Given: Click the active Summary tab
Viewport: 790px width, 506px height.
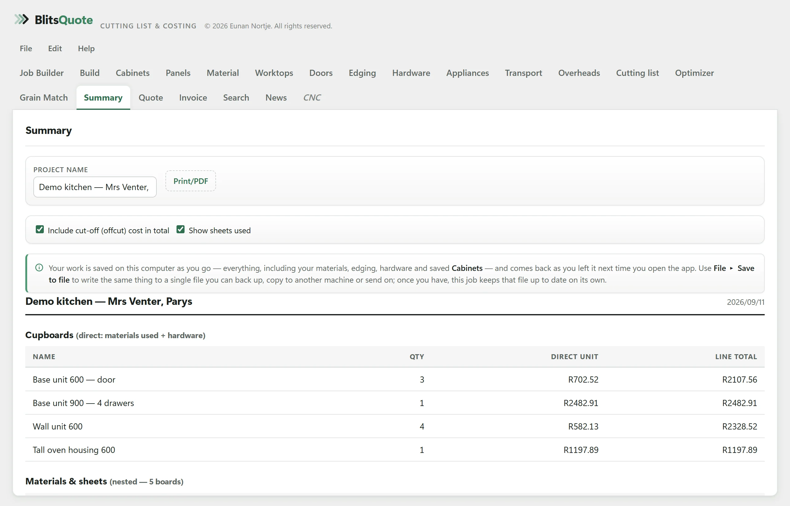Looking at the screenshot, I should (x=103, y=97).
